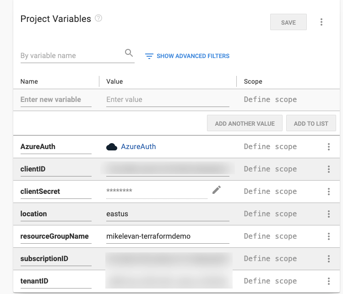Viewport: 343px width, 294px height.
Task: Define scope for the new variable
Action: (270, 100)
